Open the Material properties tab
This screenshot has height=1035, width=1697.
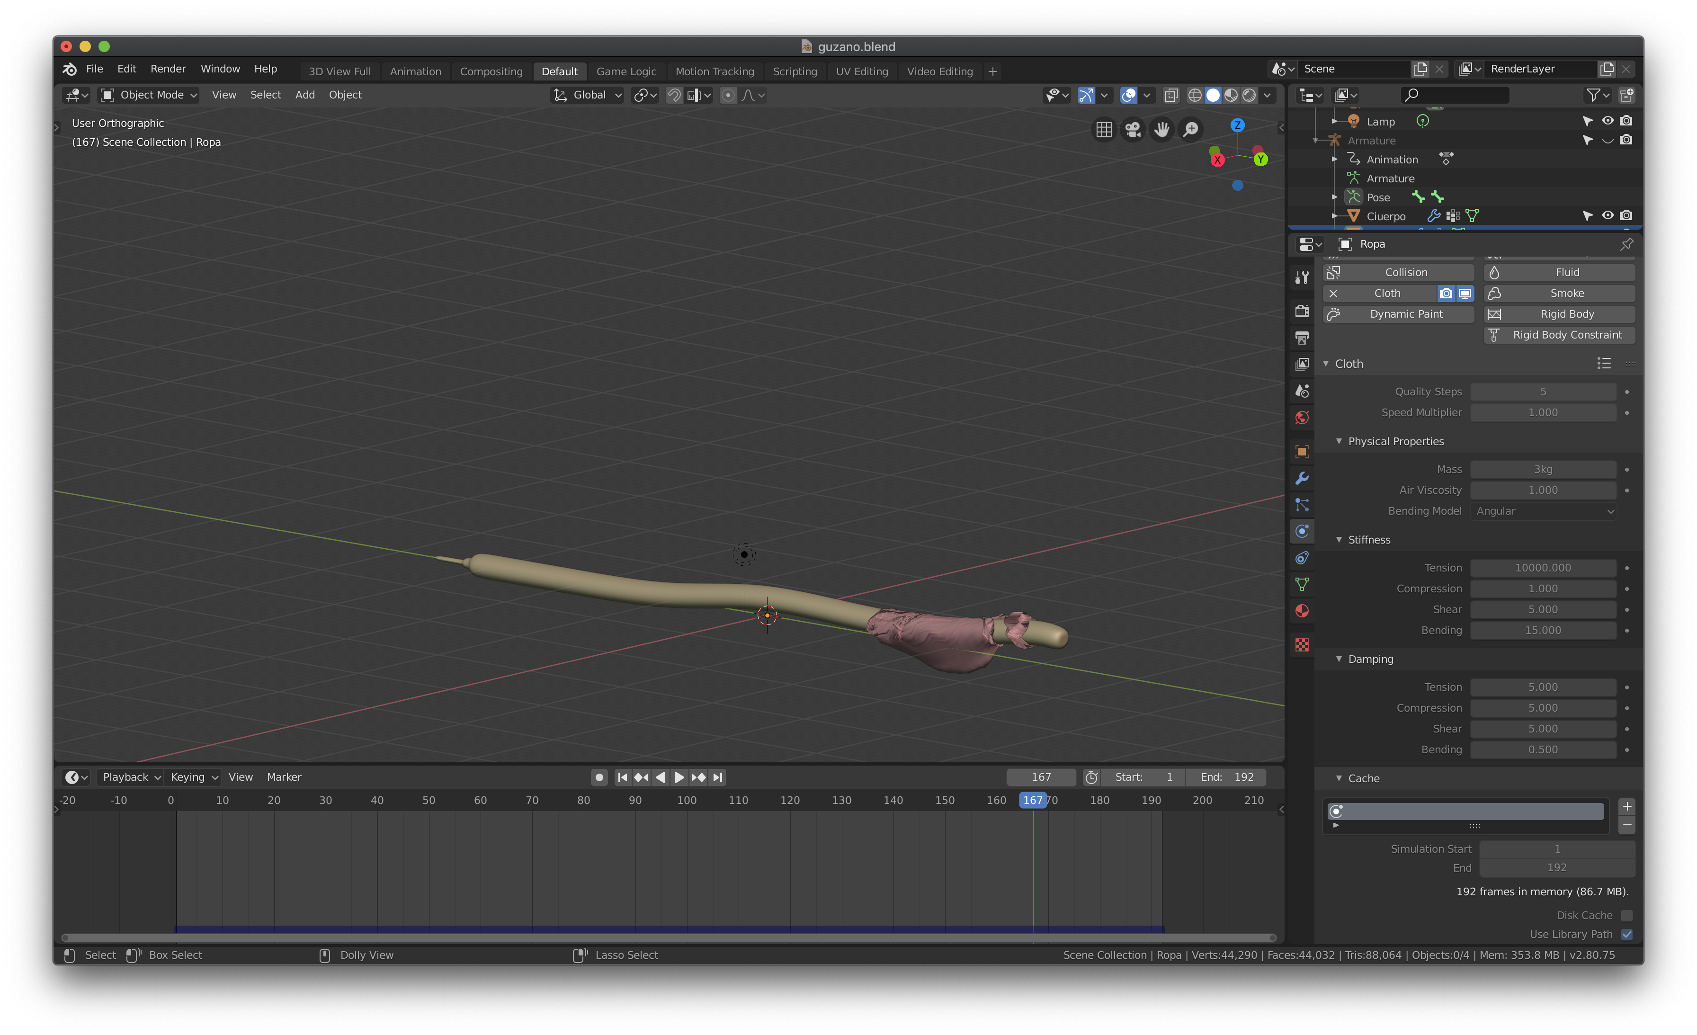point(1302,611)
